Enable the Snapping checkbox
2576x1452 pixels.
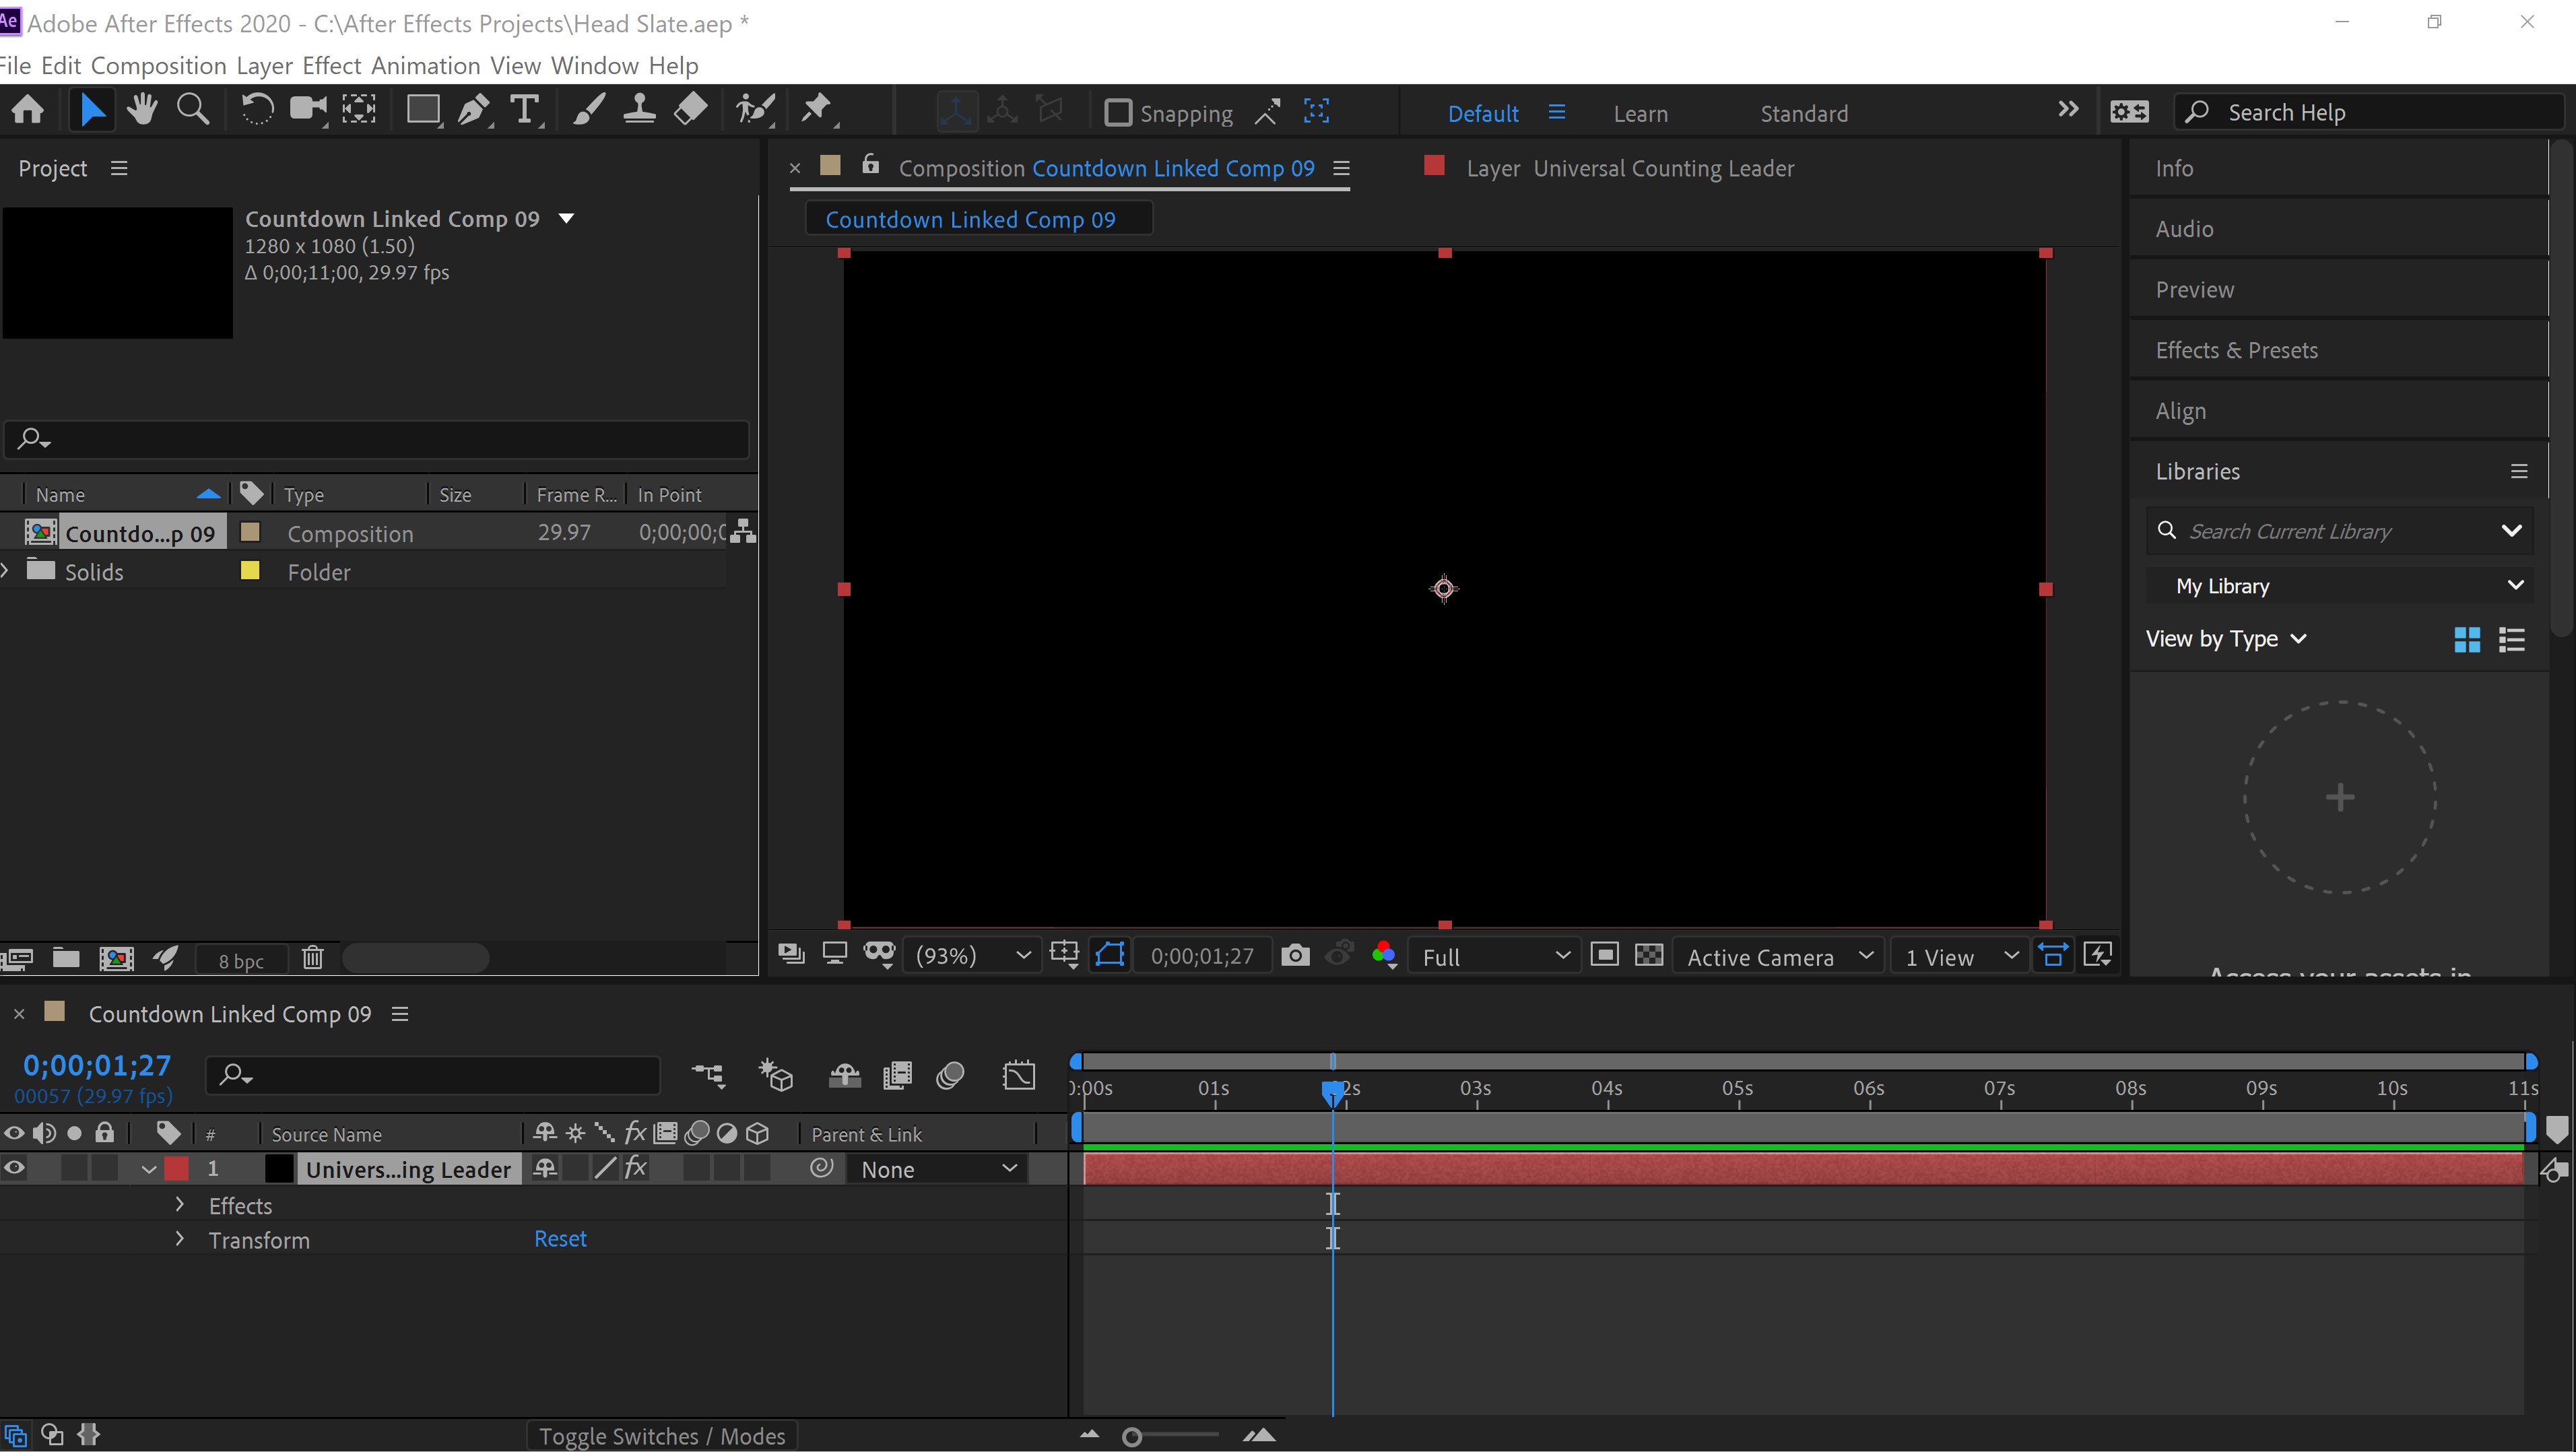tap(1118, 112)
